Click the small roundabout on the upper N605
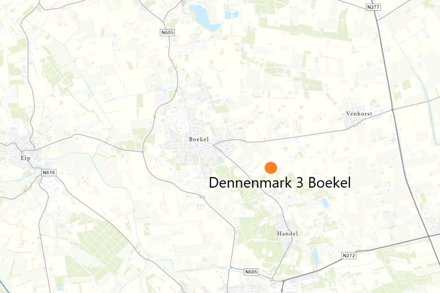 click(176, 90)
